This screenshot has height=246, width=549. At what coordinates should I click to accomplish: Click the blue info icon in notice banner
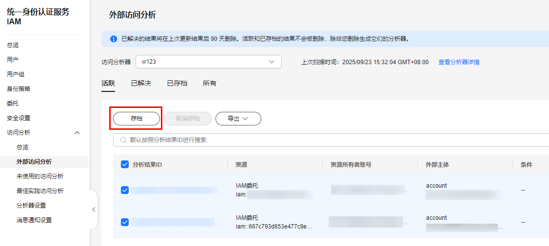(114, 39)
